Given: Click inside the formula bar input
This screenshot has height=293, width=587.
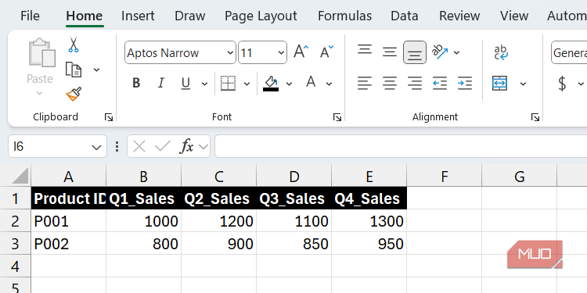Looking at the screenshot, I should pyautogui.click(x=401, y=147).
